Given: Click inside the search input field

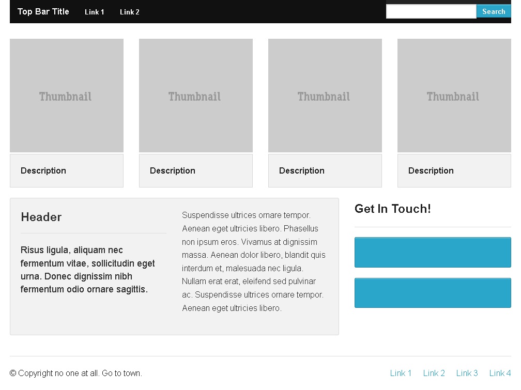Looking at the screenshot, I should pos(431,11).
